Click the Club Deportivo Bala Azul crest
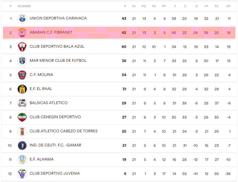The height and width of the screenshot is (182, 238). [22, 47]
